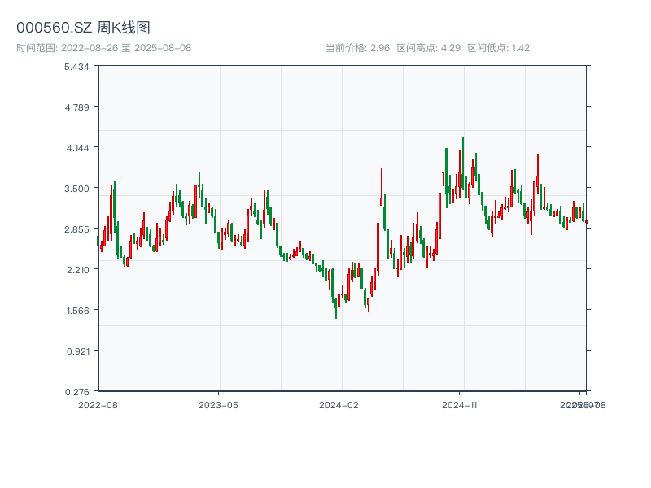Select the 3.500 y-axis label
This screenshot has width=651, height=488.
(77, 189)
